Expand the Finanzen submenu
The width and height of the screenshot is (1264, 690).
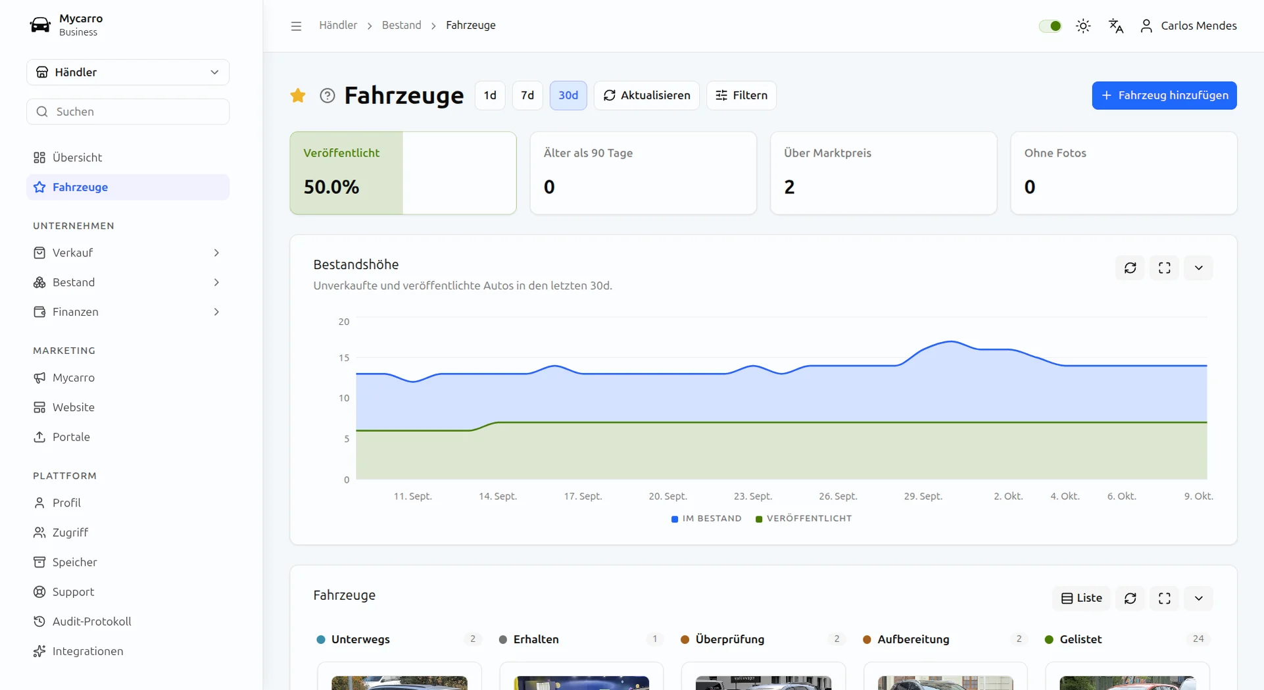(x=128, y=312)
